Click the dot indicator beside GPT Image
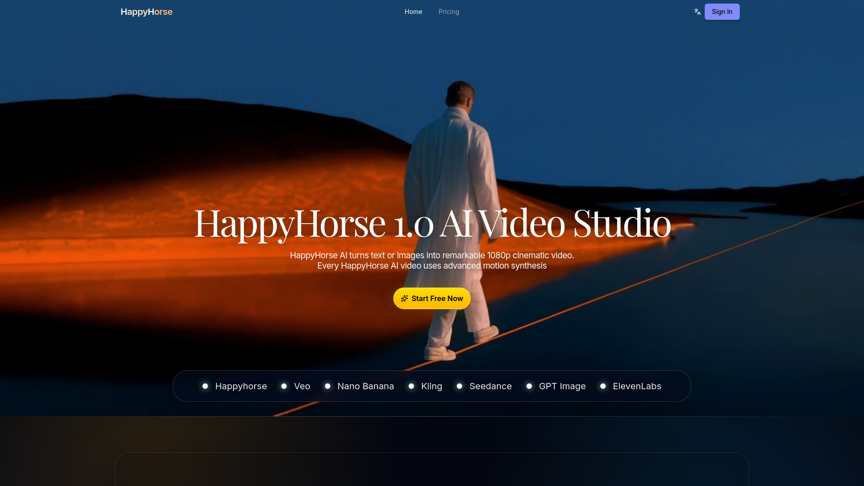This screenshot has height=486, width=864. (529, 386)
